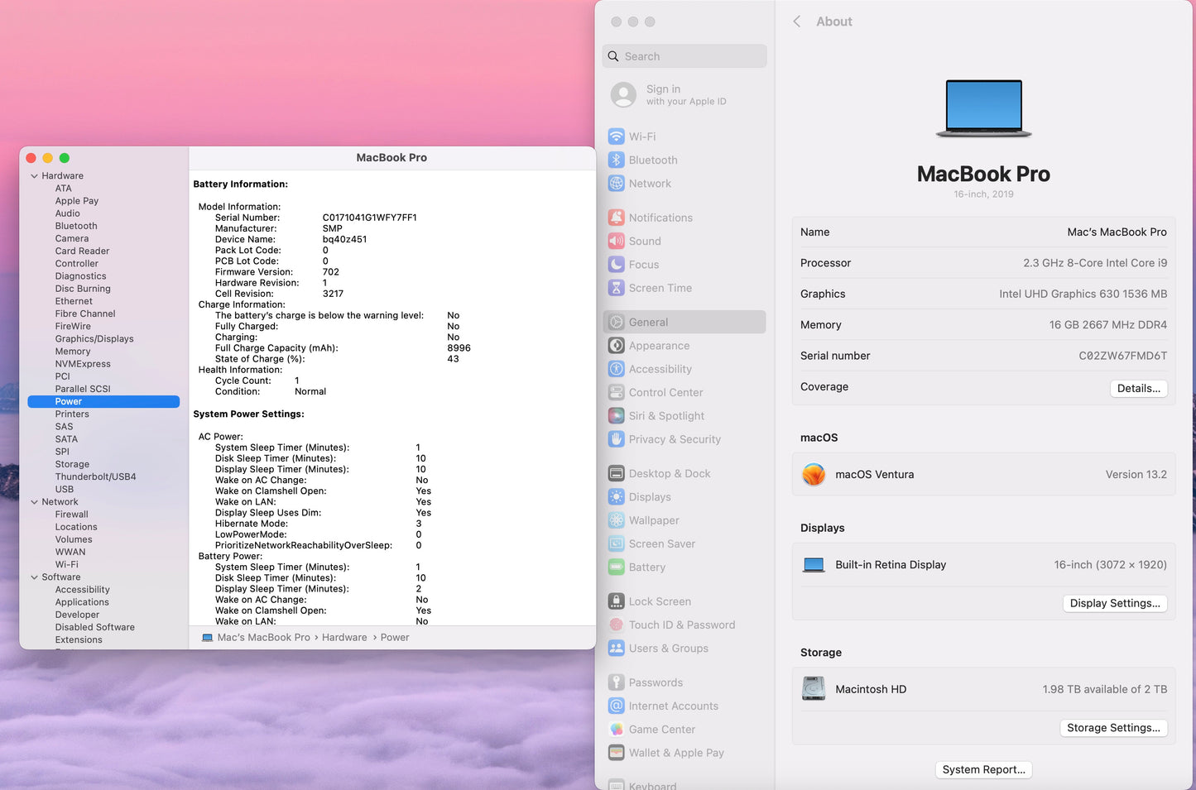
Task: Open the Notifications settings pane
Action: click(x=660, y=217)
